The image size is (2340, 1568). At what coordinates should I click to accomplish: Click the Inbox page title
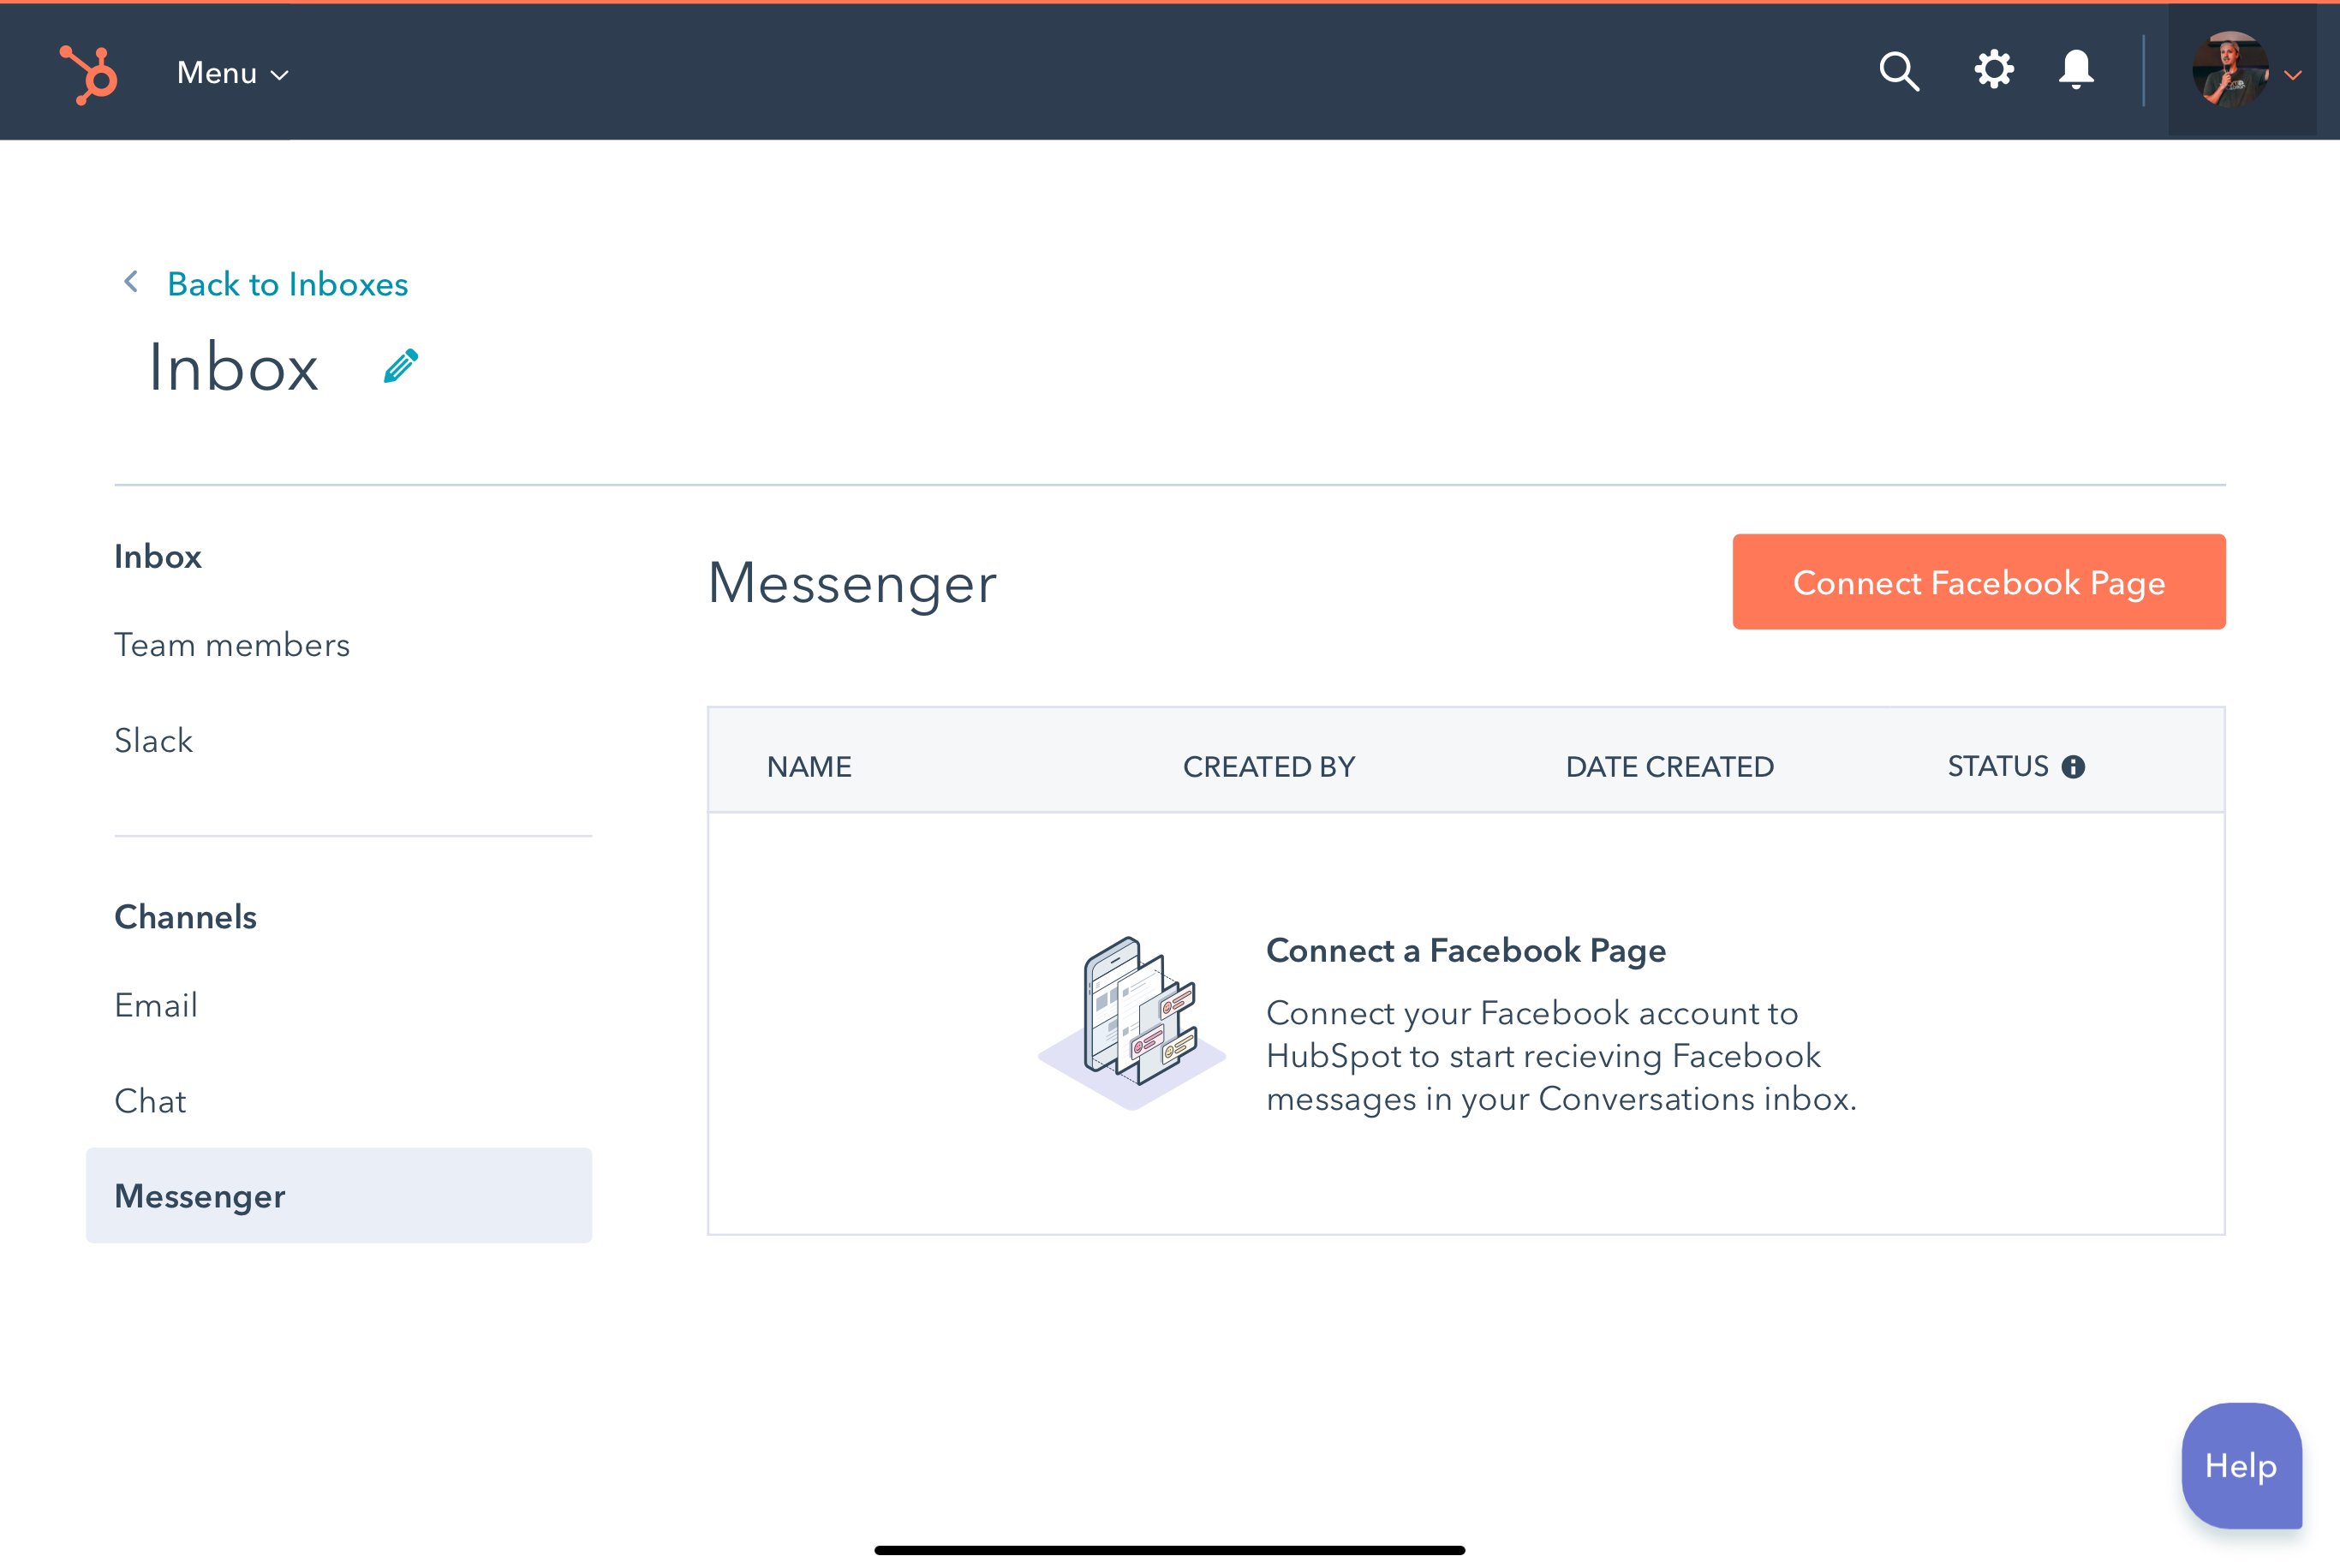(x=233, y=367)
